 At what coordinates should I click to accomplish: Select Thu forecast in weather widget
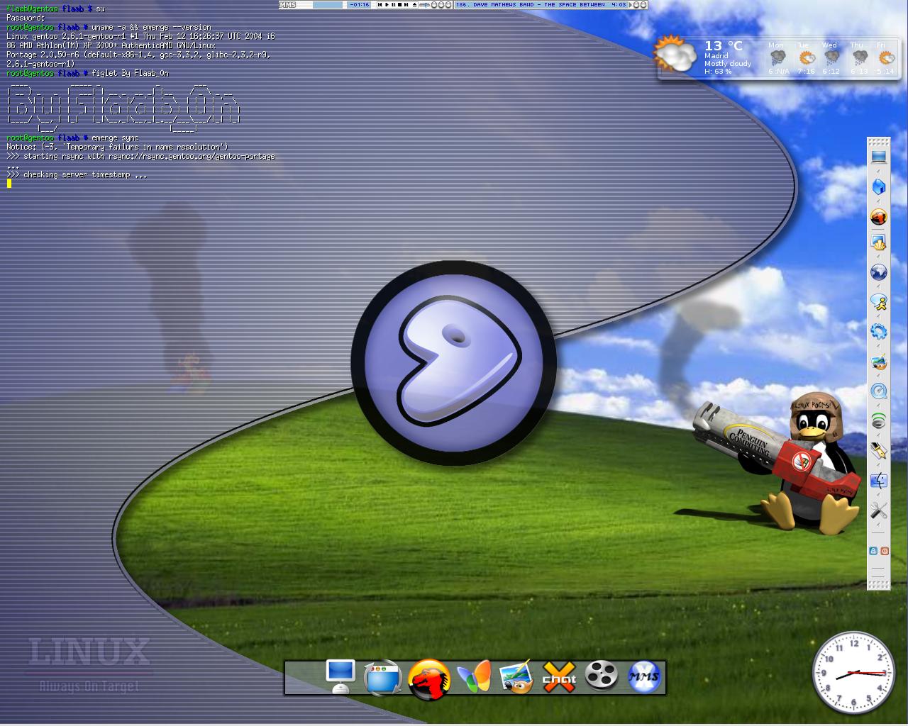click(x=859, y=57)
